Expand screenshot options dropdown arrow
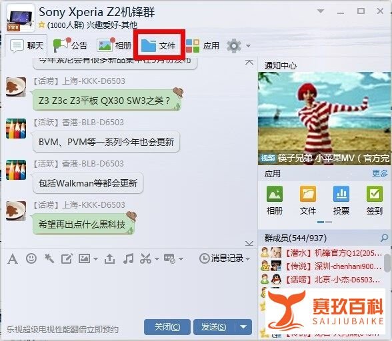The width and height of the screenshot is (392, 341). coord(157,259)
